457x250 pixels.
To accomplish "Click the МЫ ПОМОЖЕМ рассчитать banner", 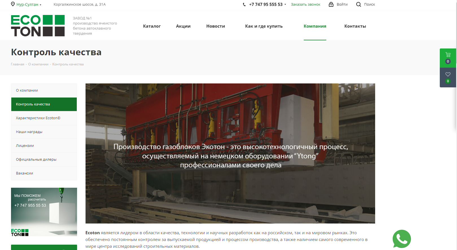I will click(44, 212).
